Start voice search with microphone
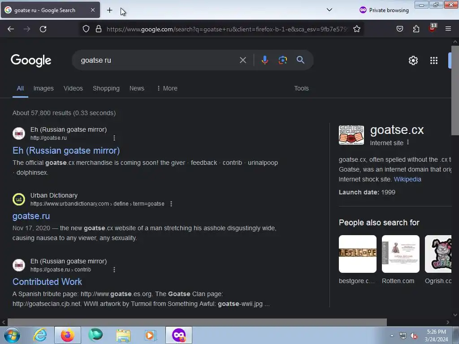 [264, 60]
